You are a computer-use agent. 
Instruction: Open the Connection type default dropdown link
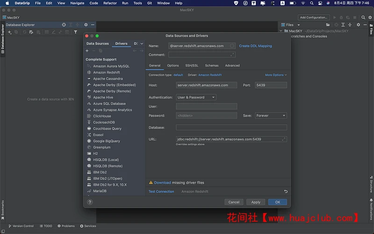tap(178, 75)
